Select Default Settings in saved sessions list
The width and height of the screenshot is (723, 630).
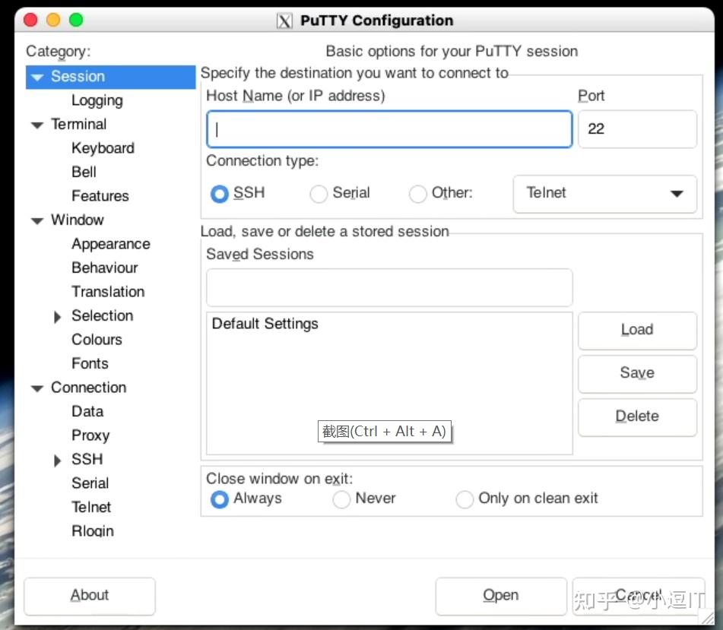(x=265, y=324)
